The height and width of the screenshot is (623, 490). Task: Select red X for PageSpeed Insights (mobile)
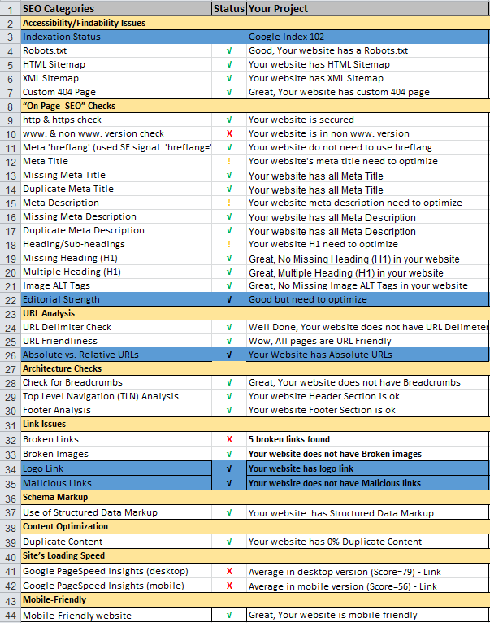click(x=229, y=586)
